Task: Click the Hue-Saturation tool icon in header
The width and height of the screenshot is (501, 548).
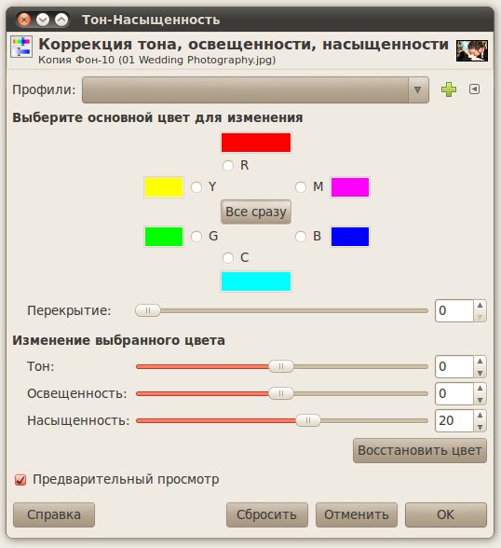Action: [x=21, y=47]
